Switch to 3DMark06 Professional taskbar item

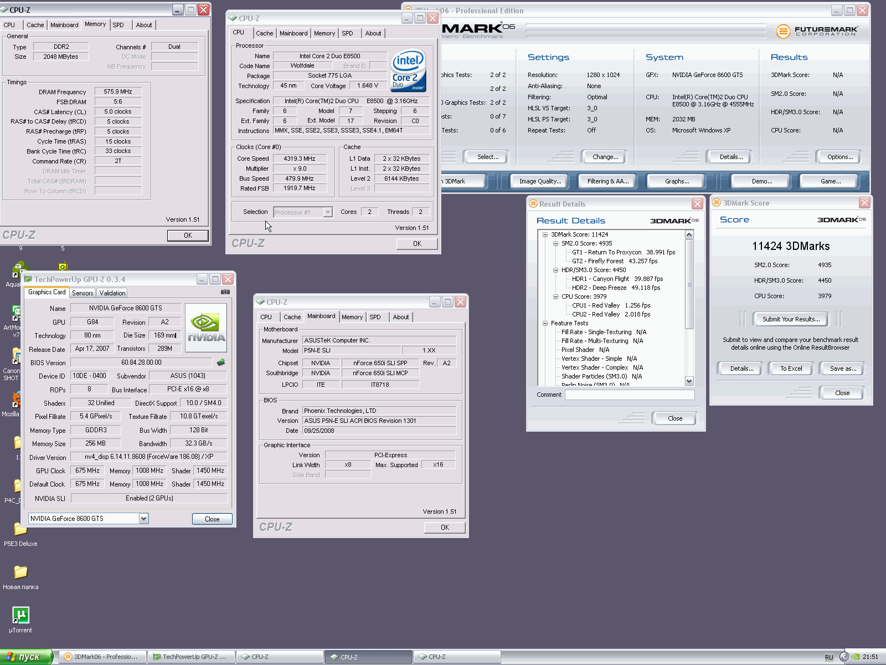click(102, 657)
